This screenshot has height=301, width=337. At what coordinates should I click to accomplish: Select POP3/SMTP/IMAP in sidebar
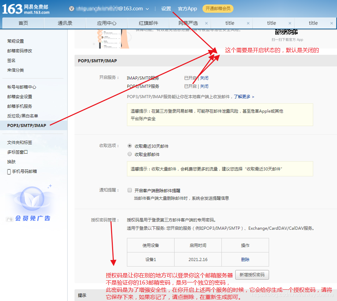coord(27,125)
